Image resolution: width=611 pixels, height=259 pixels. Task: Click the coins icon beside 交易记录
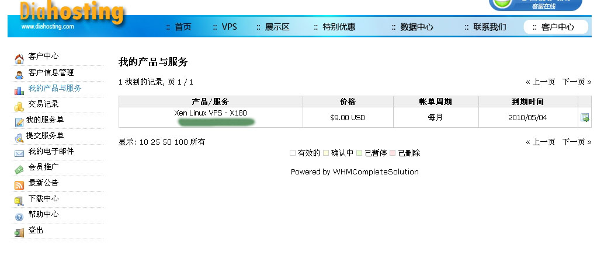tap(19, 106)
